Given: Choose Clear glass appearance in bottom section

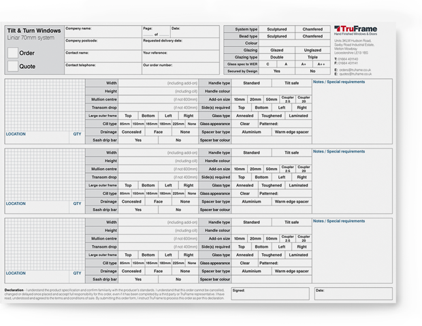Looking at the screenshot, I should click(244, 263).
